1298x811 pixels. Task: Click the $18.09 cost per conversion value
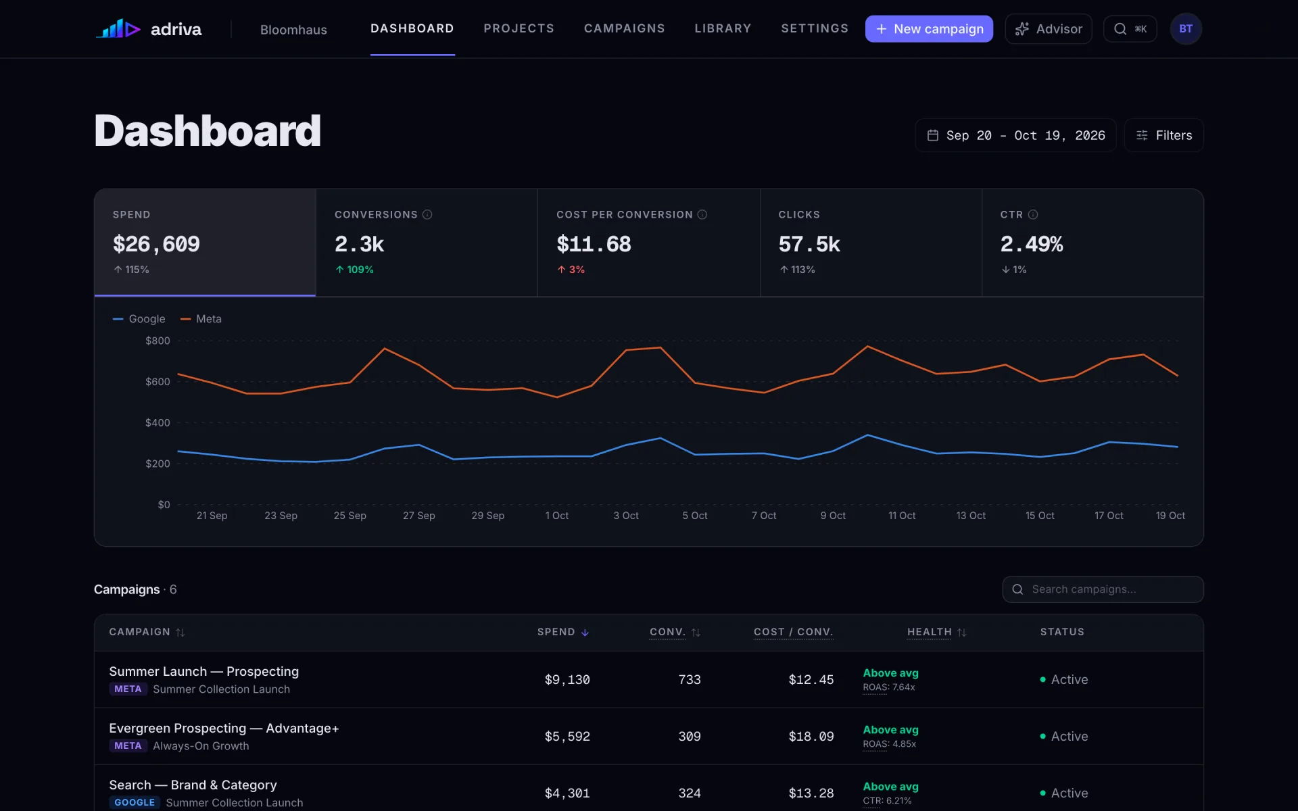[x=811, y=736]
